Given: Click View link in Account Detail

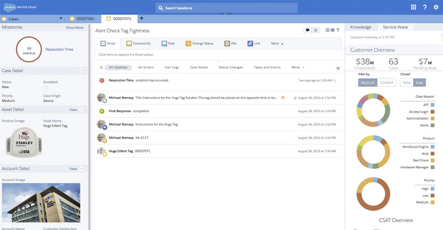Looking at the screenshot, I should [x=73, y=168].
